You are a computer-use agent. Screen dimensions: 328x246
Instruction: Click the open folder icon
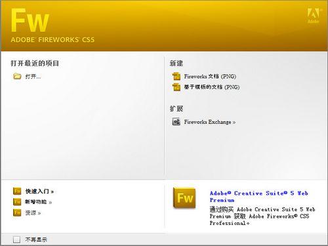[17, 76]
